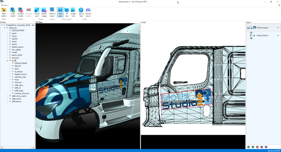Image resolution: width=281 pixels, height=152 pixels.
Task: Click the Export image icon
Action: [x=44, y=10]
